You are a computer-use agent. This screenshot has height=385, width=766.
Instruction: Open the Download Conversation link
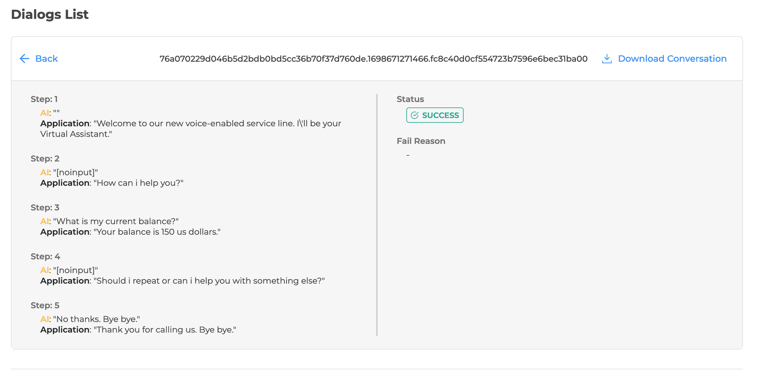point(672,59)
